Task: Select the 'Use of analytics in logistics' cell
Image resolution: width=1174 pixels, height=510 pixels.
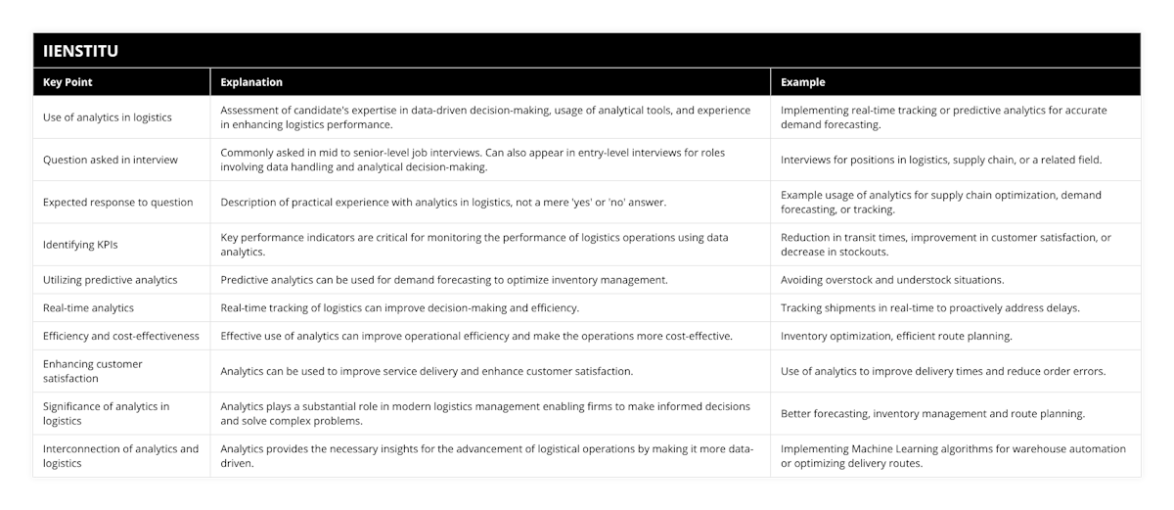Action: coord(108,117)
